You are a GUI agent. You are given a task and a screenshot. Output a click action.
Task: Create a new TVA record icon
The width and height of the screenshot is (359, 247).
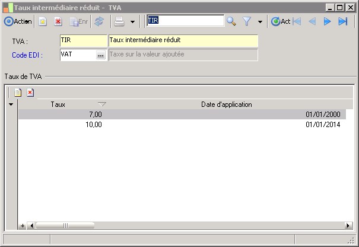tap(42, 21)
